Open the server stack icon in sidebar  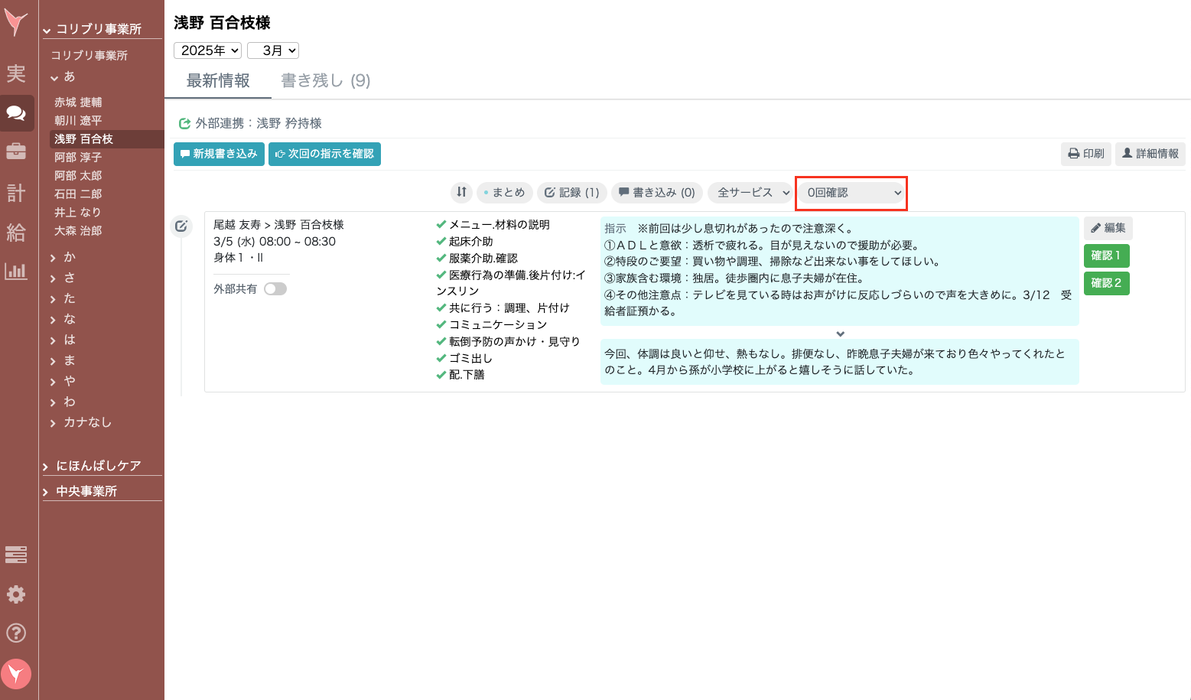[x=16, y=555]
